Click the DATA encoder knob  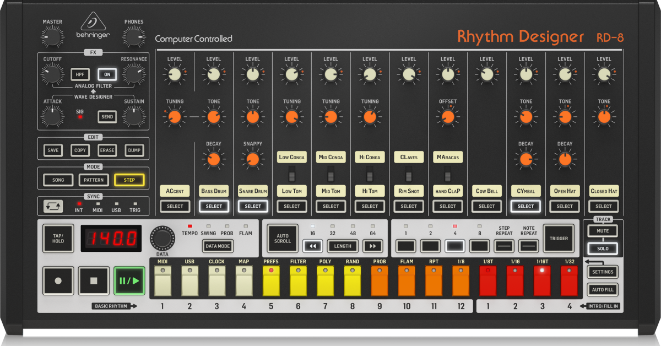[162, 238]
